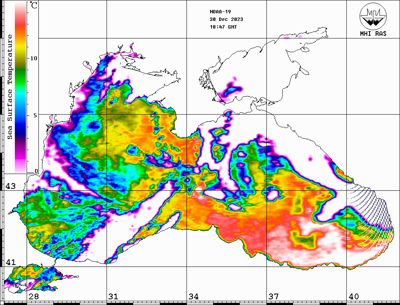
Task: Click longitude label 31
Action: [113, 296]
